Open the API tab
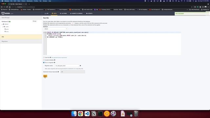The height and width of the screenshot is (118, 210). [x=47, y=13]
